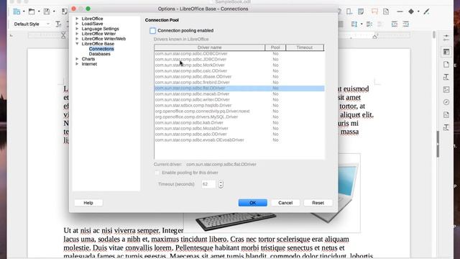This screenshot has width=460, height=259.
Task: Open the line spacing dropdown arrow
Action: (362, 24)
